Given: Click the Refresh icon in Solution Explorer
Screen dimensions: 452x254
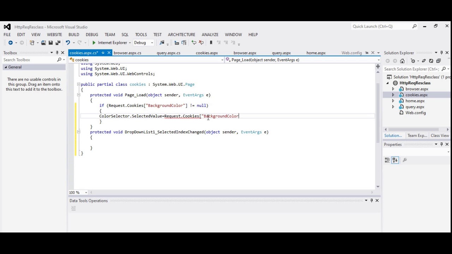Looking at the screenshot, I should coord(431,61).
